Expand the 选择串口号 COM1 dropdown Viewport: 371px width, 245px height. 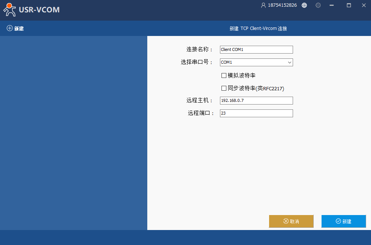tap(289, 63)
